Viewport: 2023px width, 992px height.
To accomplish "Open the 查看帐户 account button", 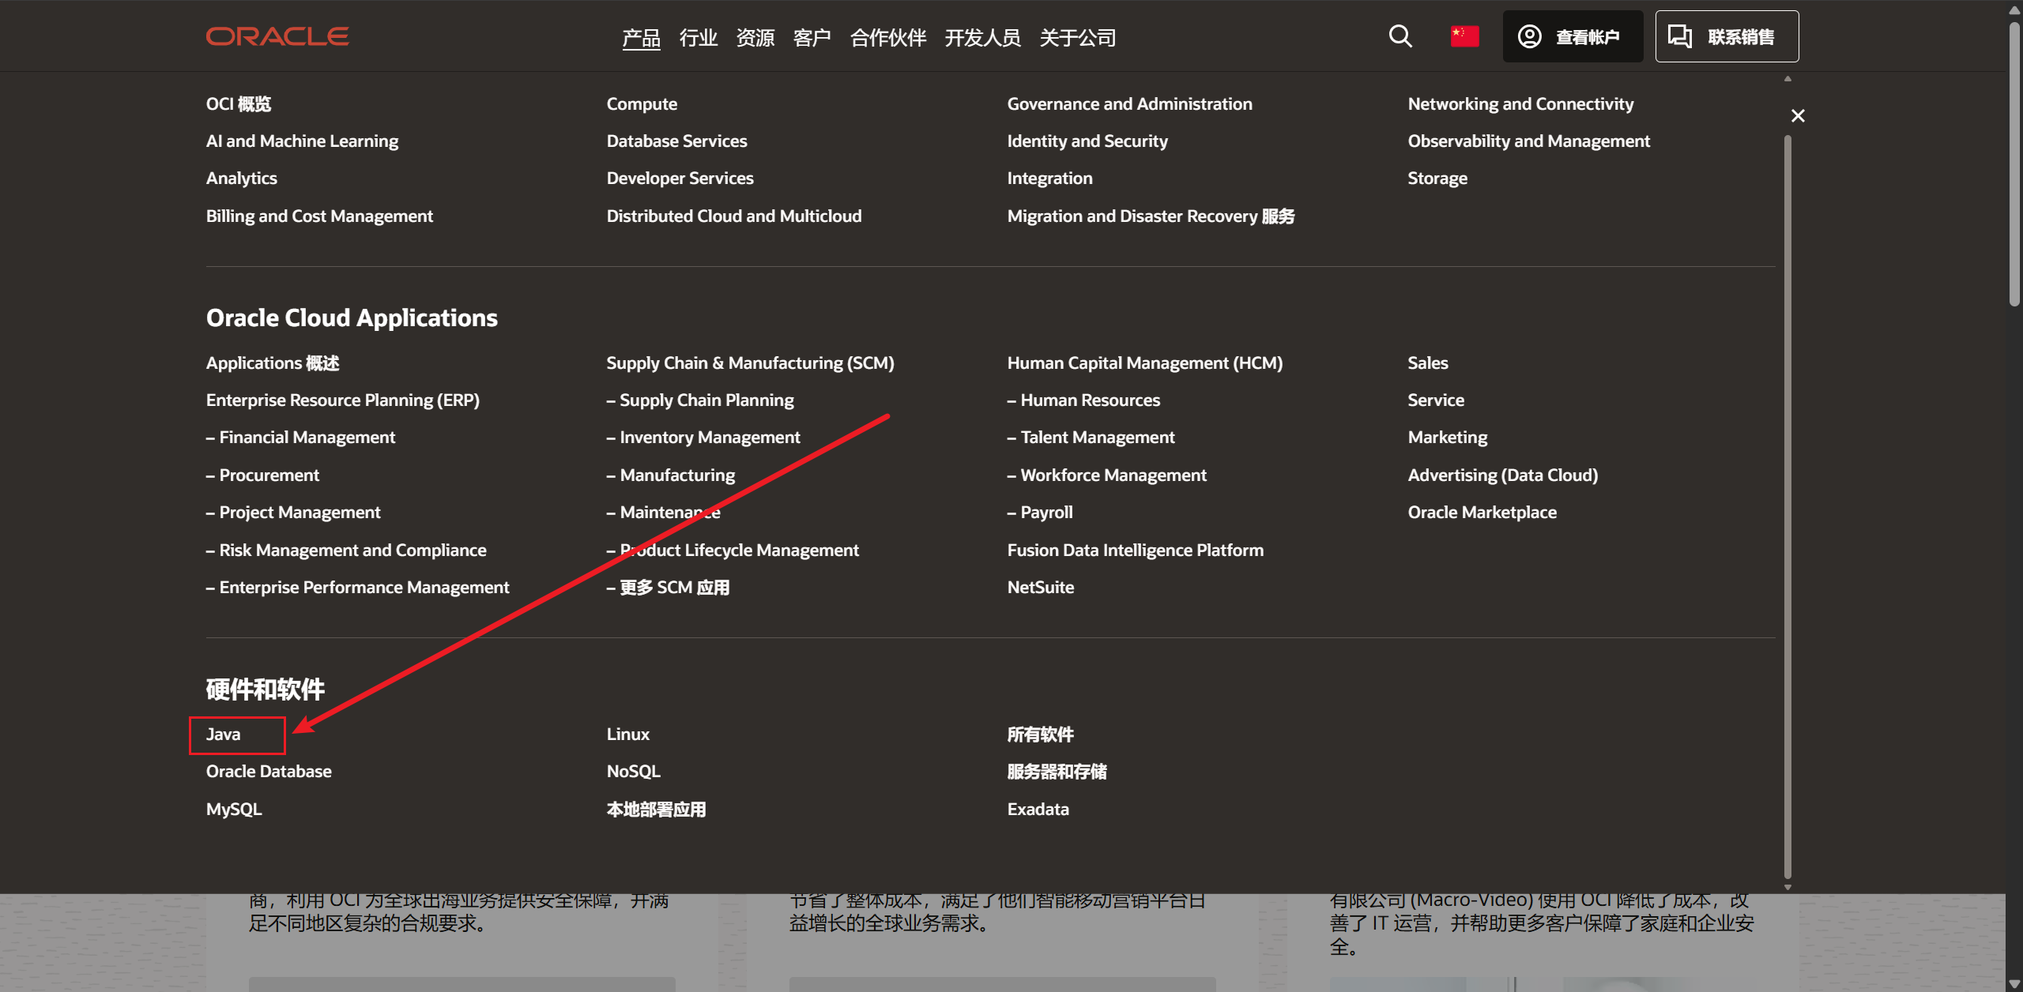I will 1573,36.
